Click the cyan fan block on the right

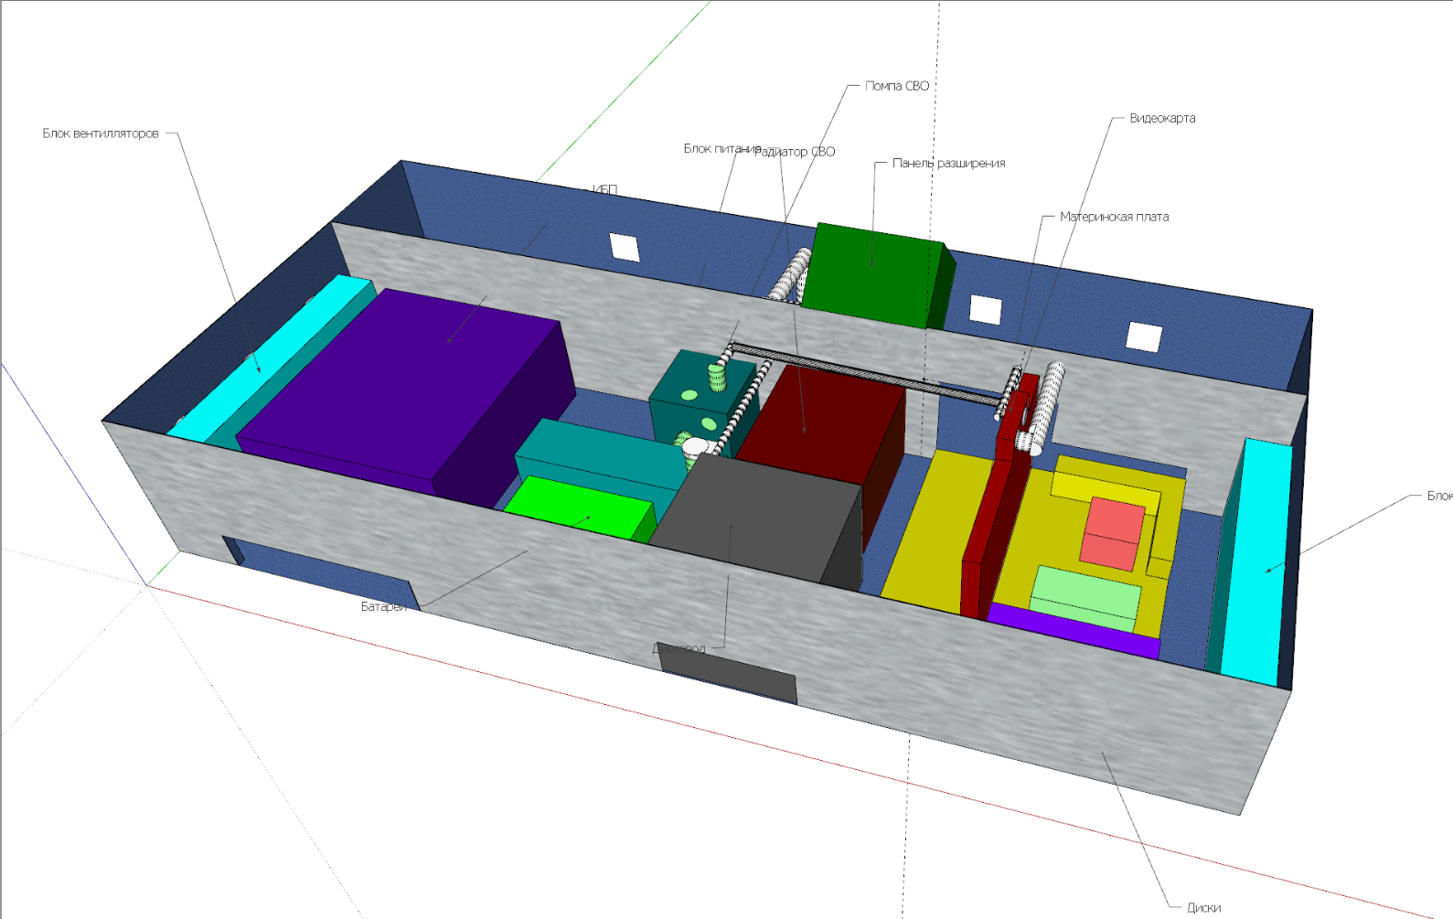pos(1255,562)
